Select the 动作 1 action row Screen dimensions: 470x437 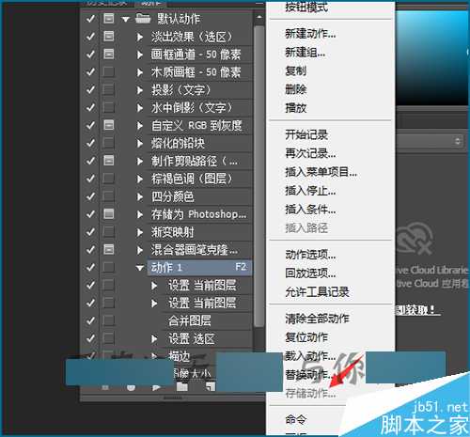[199, 268]
